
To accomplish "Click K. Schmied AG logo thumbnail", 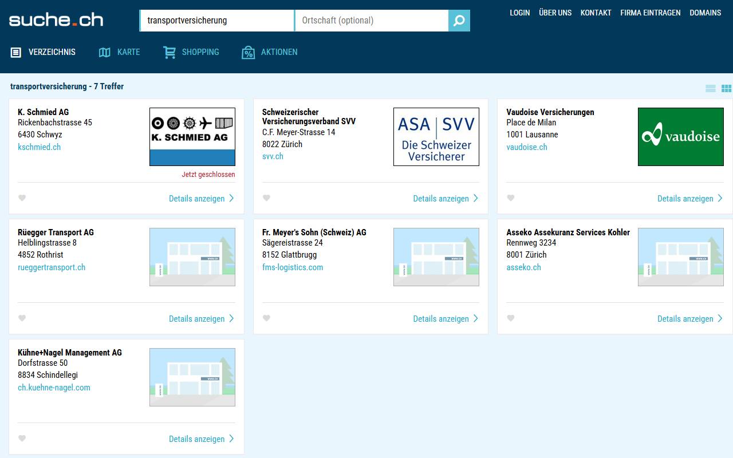I will 192,137.
